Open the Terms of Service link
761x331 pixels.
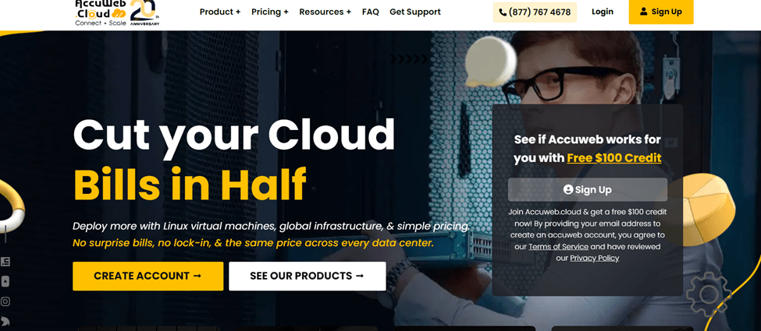click(558, 247)
